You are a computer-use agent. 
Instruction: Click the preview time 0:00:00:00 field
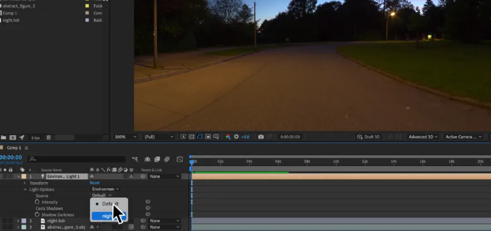tap(290, 137)
